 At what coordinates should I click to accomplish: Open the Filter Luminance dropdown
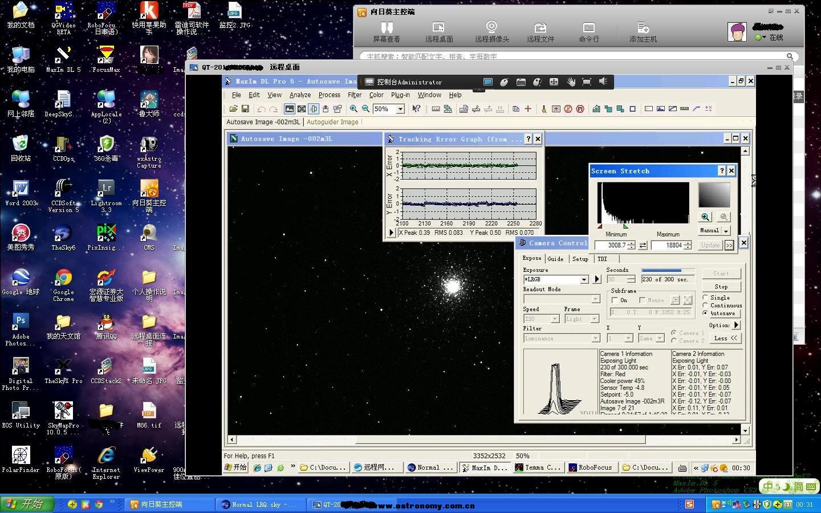pos(595,338)
